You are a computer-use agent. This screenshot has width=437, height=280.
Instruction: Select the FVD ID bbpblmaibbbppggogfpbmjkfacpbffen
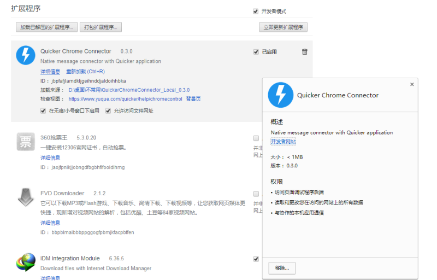tap(93, 232)
